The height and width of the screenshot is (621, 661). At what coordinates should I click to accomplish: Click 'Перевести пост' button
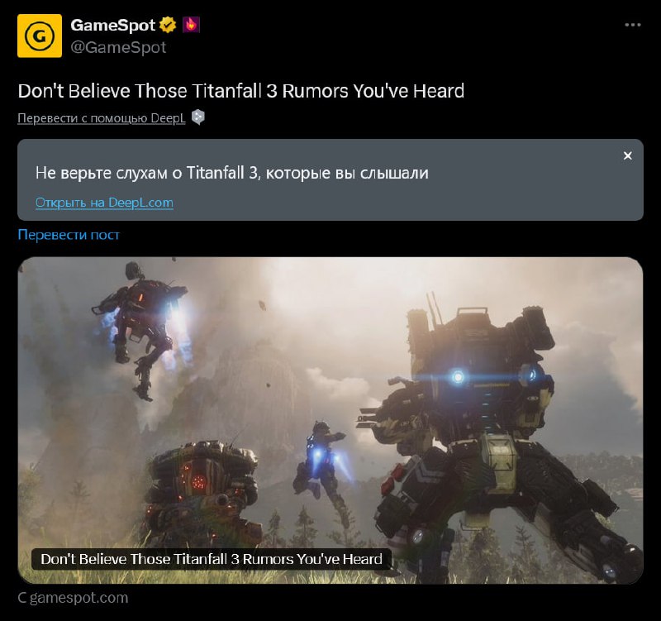pyautogui.click(x=69, y=234)
